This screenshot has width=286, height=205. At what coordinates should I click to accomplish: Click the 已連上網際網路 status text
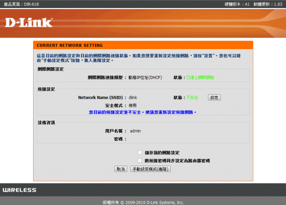tap(200, 77)
